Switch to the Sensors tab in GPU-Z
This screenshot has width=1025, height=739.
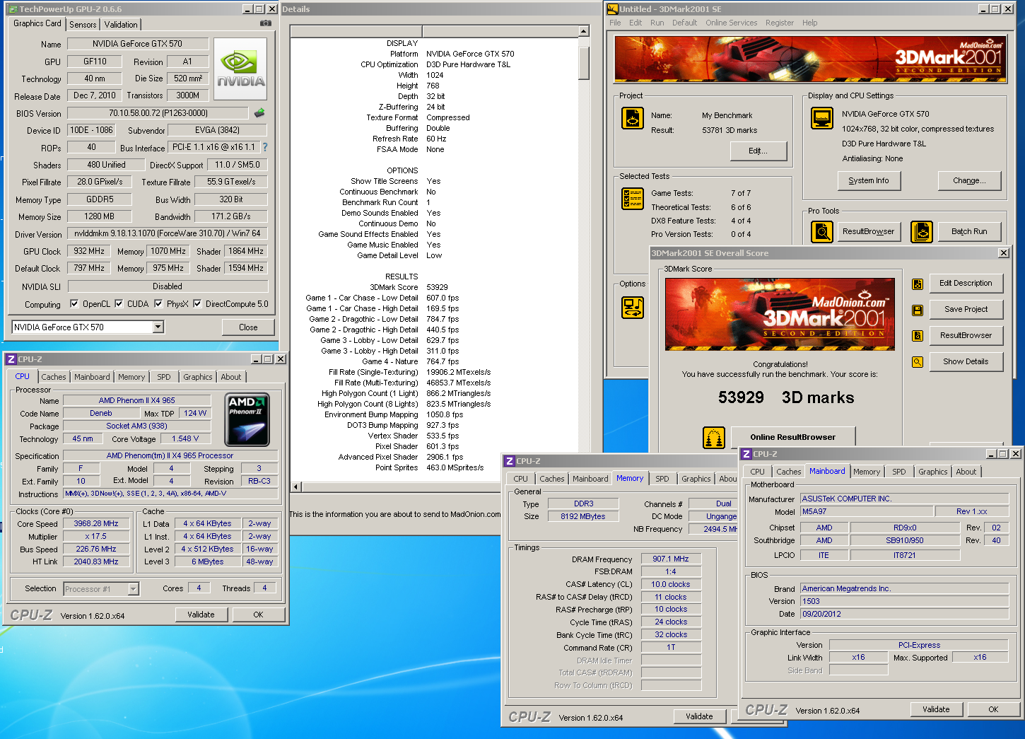click(x=83, y=25)
